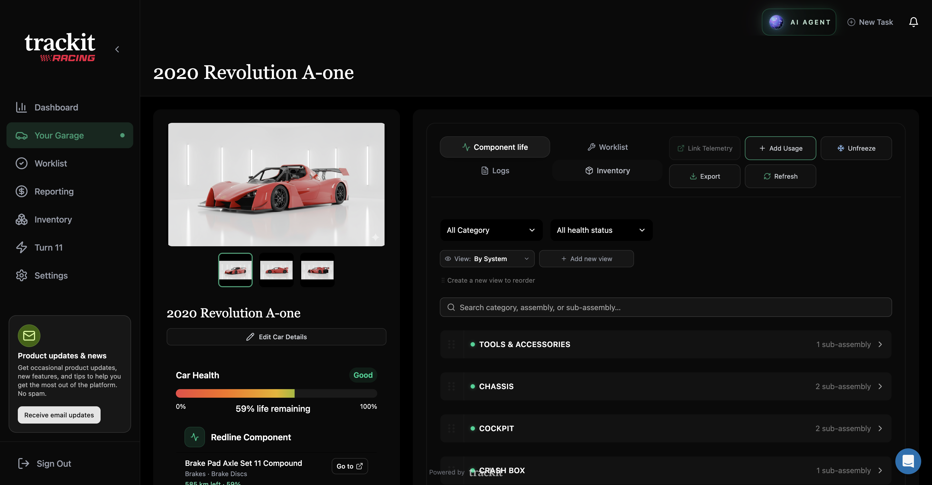Click the Turn 11 lightning icon
This screenshot has width=932, height=485.
(21, 248)
